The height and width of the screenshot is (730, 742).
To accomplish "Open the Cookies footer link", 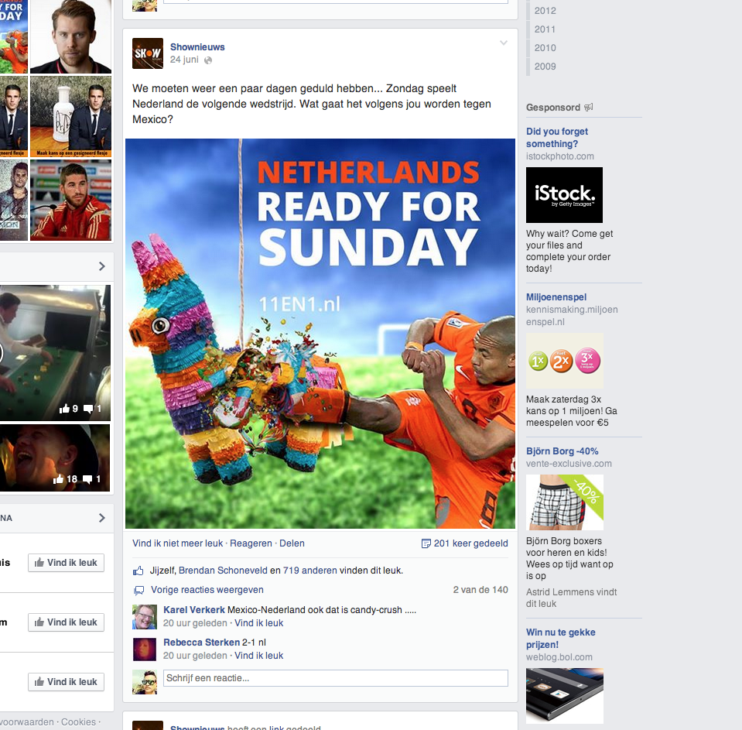I will 79,722.
